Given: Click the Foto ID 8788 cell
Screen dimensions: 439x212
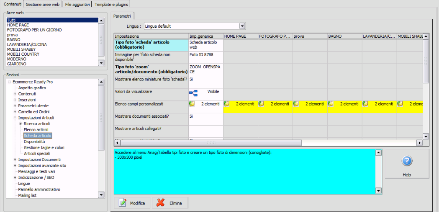Looking at the screenshot, I should [206, 57].
